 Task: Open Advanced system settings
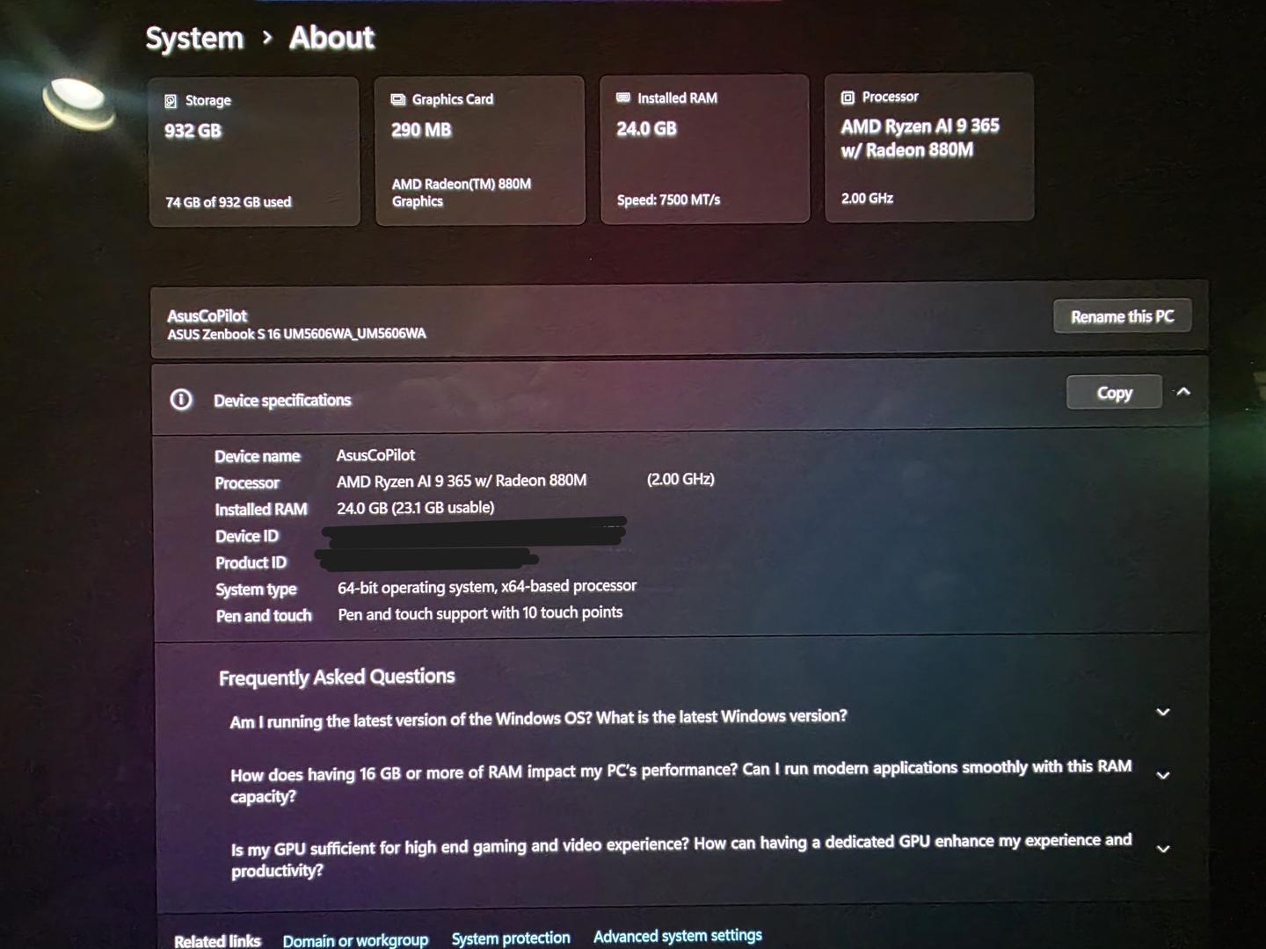[x=677, y=936]
